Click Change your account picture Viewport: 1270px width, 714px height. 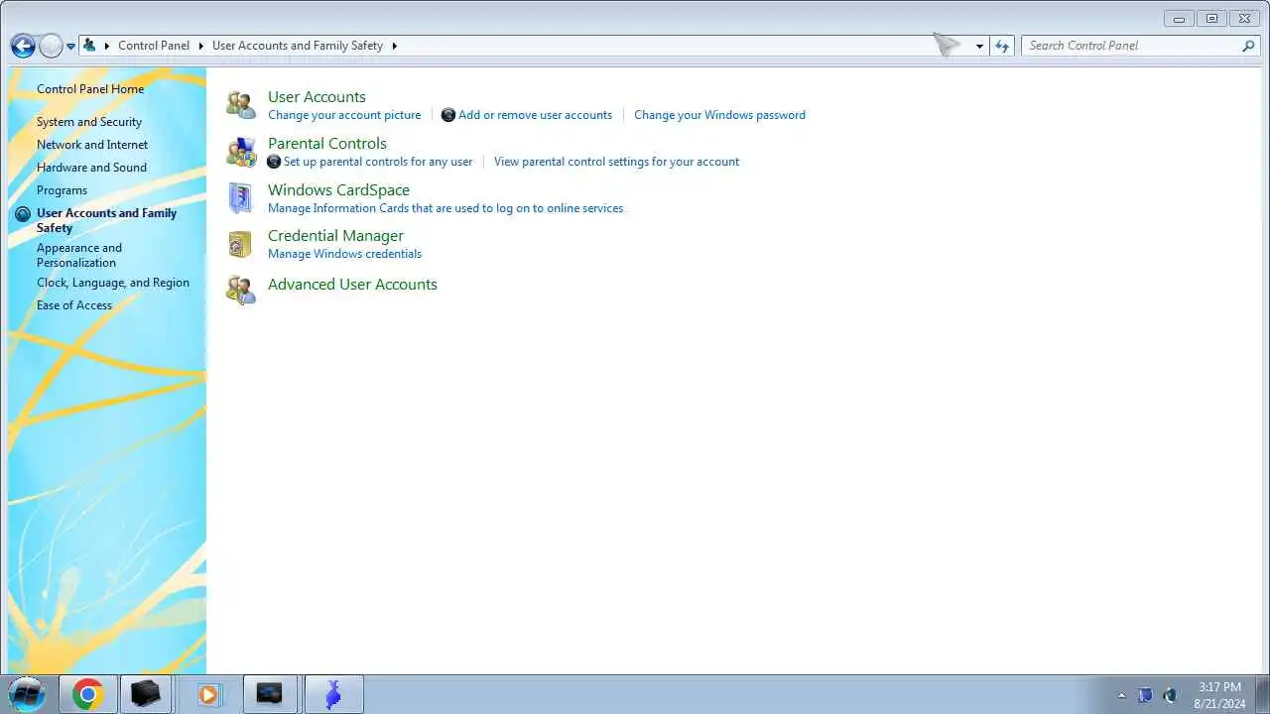[344, 115]
